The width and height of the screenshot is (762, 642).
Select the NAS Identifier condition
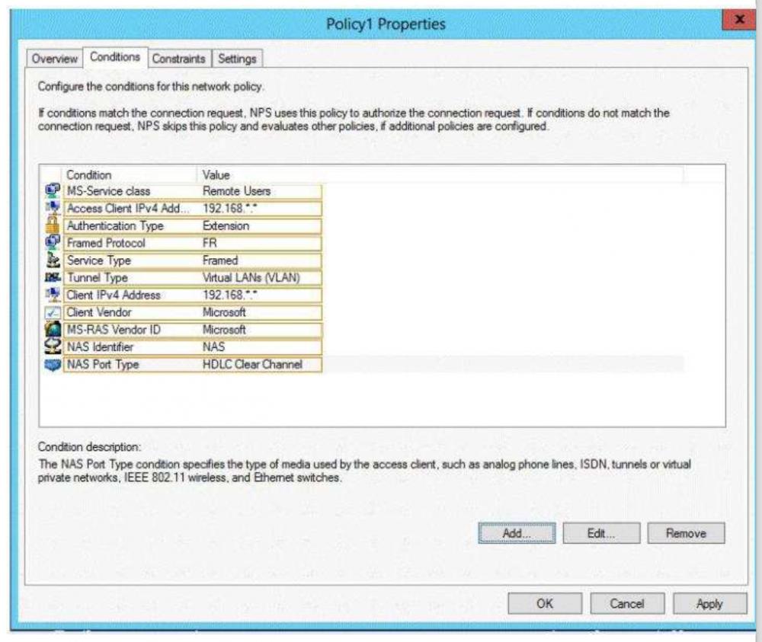193,347
